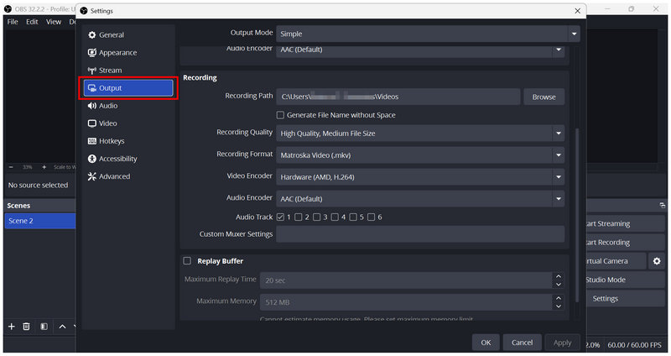671x356 pixels.
Task: Select Scene 2 in Scenes list
Action: pos(39,221)
